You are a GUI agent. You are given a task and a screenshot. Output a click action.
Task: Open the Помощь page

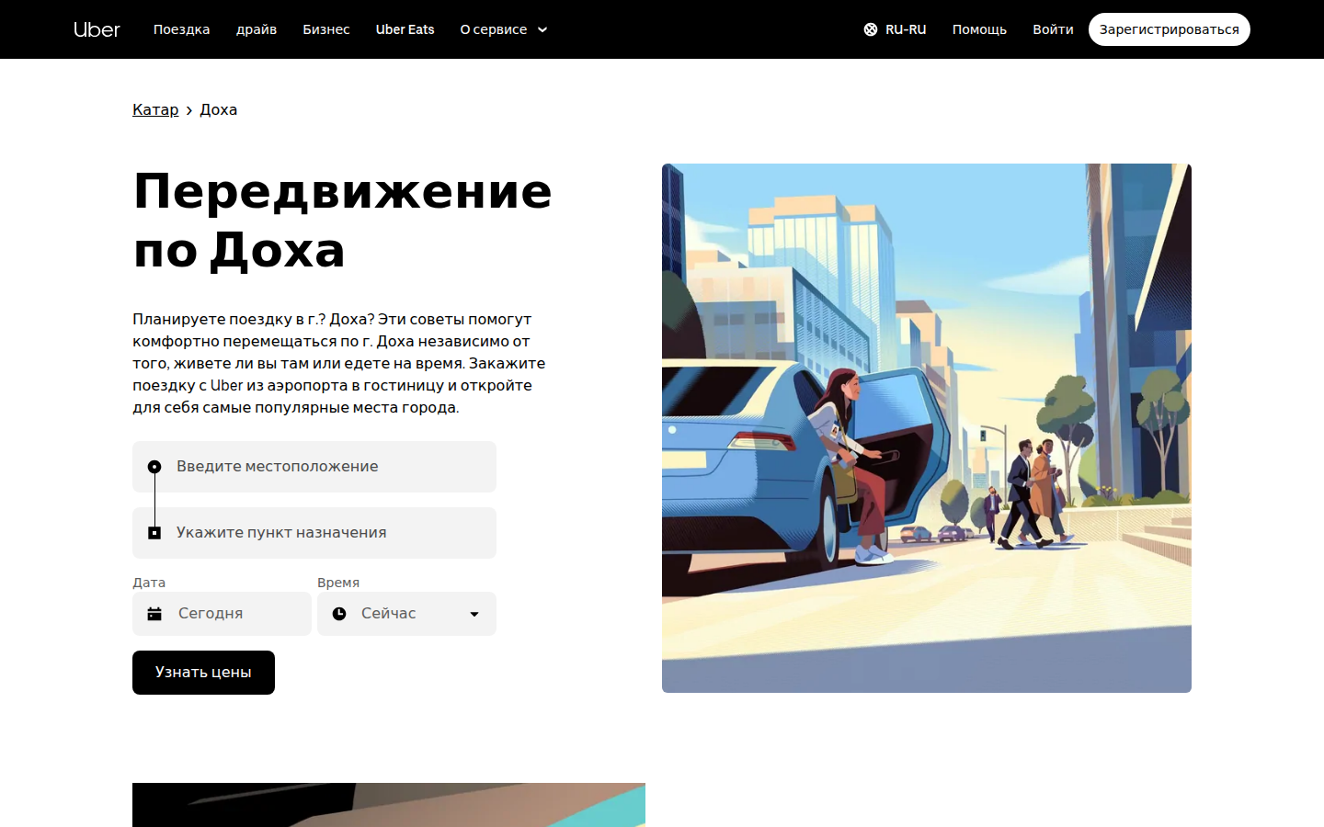click(979, 29)
